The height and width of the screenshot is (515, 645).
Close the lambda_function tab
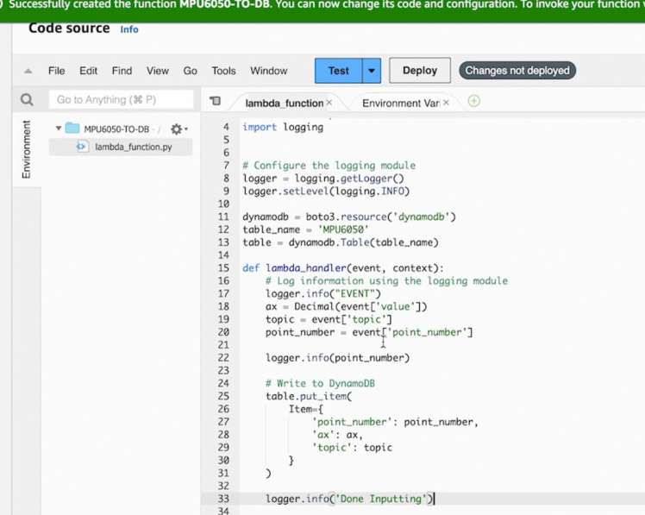point(329,103)
